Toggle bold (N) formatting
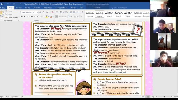This screenshot has height=100, width=178. coord(22,16)
